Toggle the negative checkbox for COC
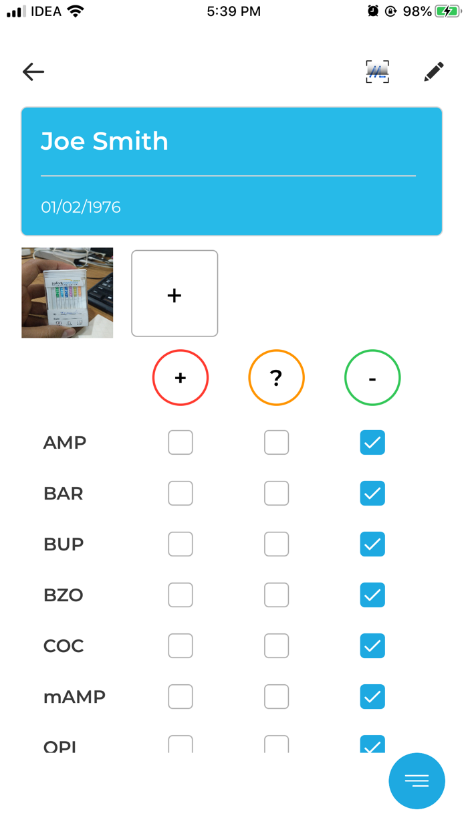The width and height of the screenshot is (468, 832). [372, 645]
